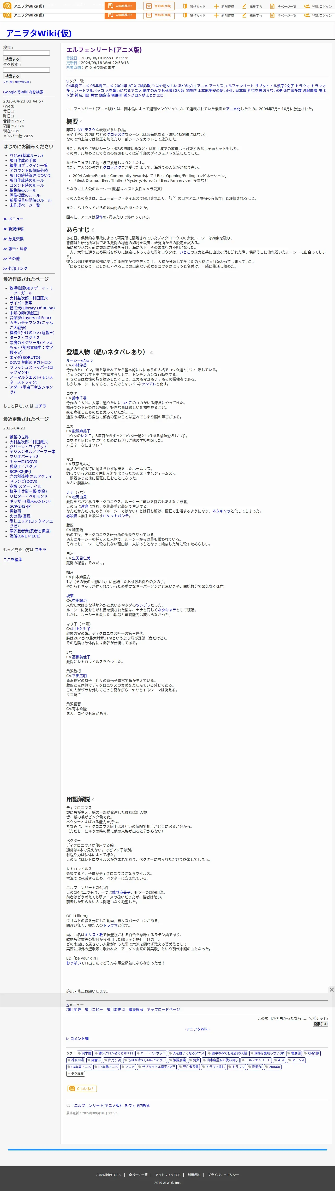Open the 04年夏アニメ tag chip
The height and width of the screenshot is (1191, 335).
(79, 1067)
